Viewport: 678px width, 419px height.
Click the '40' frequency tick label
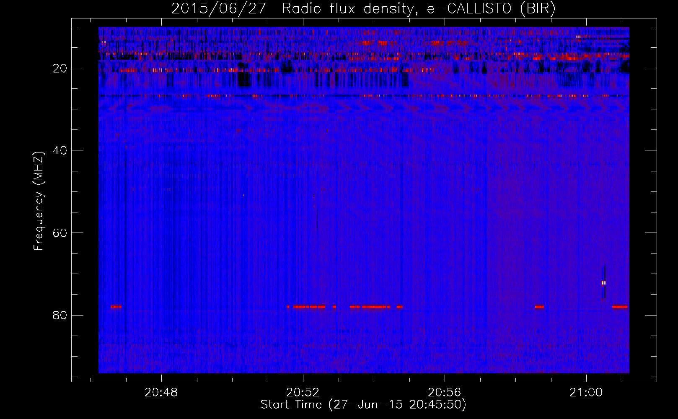point(60,150)
